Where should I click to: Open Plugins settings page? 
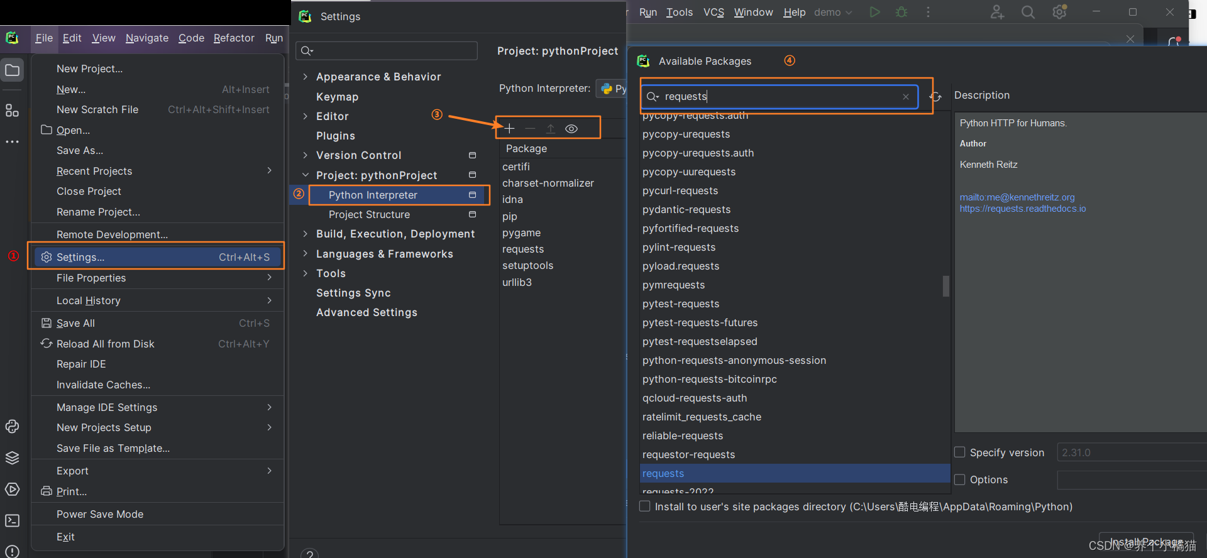click(x=336, y=136)
